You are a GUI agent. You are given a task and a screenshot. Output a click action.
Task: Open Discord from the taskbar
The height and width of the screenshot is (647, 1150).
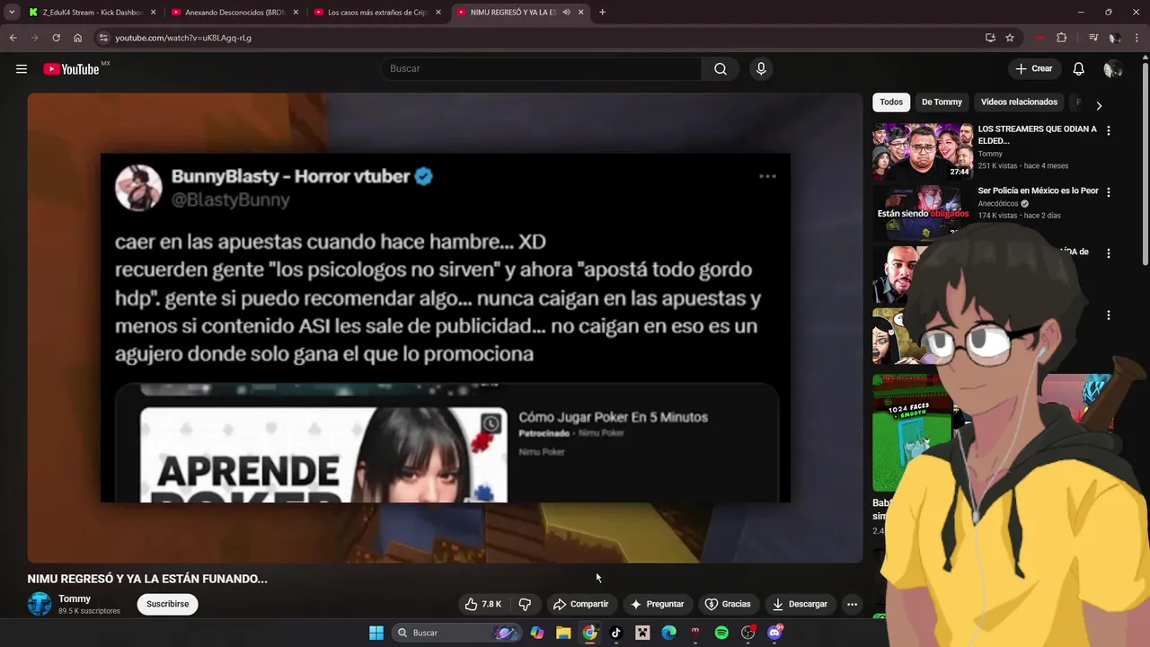(x=774, y=633)
